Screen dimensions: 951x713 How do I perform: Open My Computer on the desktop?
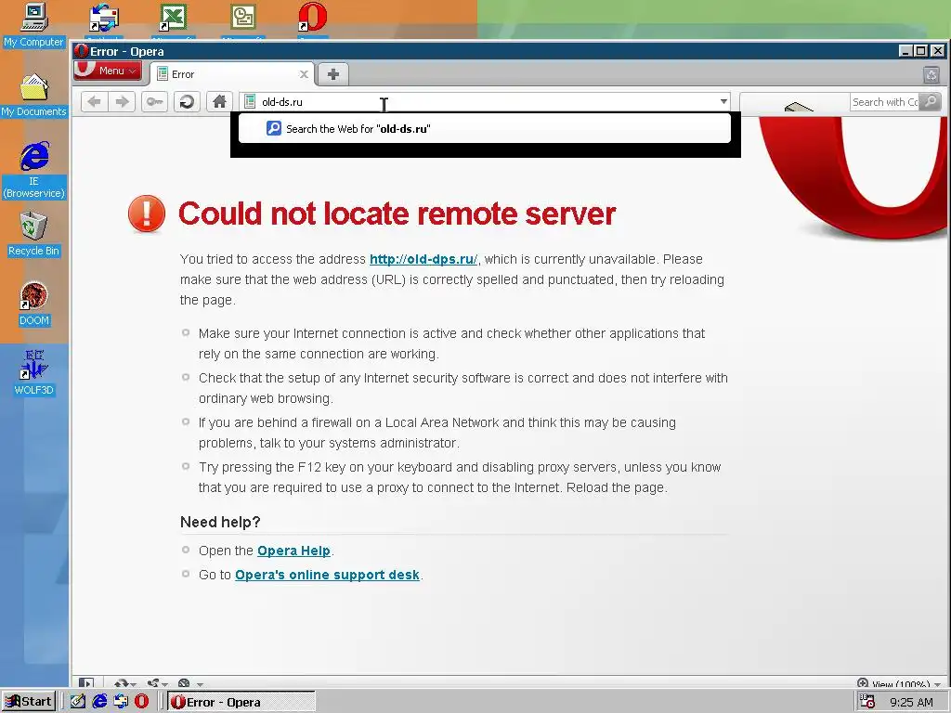click(34, 25)
